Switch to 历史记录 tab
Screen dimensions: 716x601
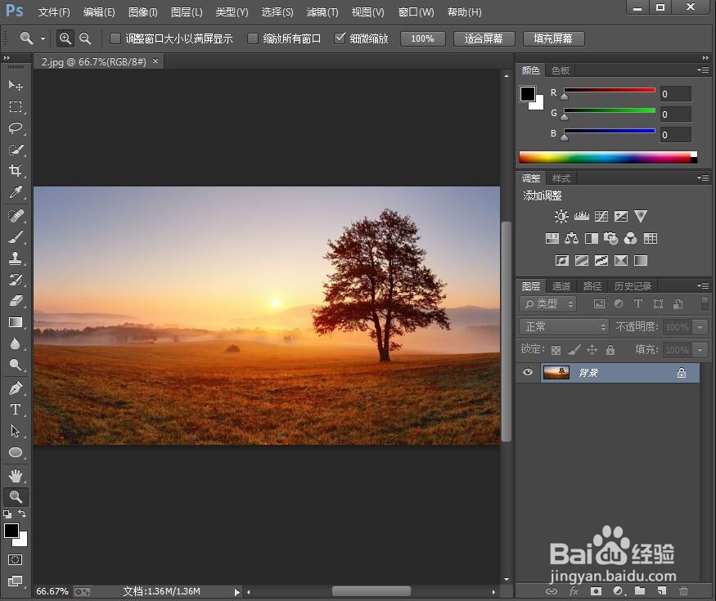(x=633, y=286)
